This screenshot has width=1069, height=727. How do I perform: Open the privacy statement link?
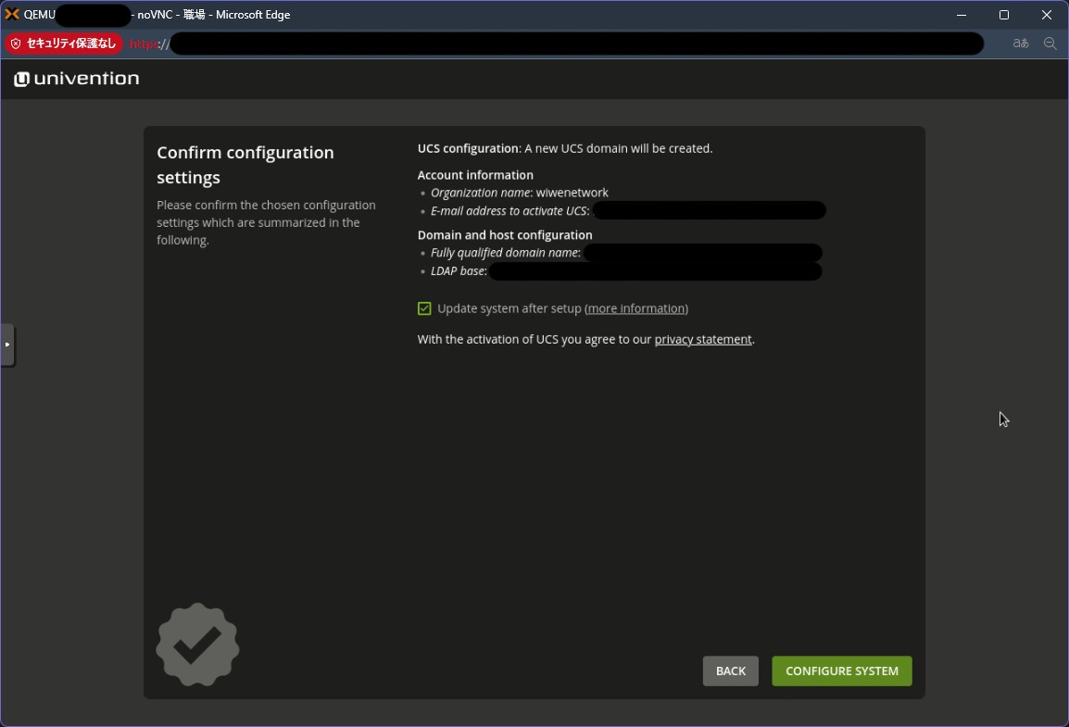[703, 339]
